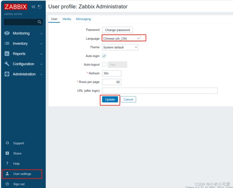
Task: Click the Support headset icon
Action: click(7, 143)
